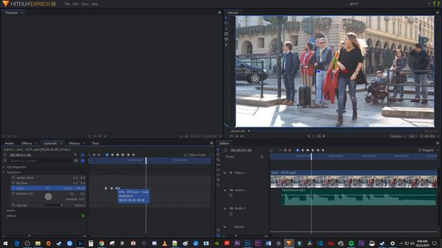Open VLC cone icon in taskbar

164,243
